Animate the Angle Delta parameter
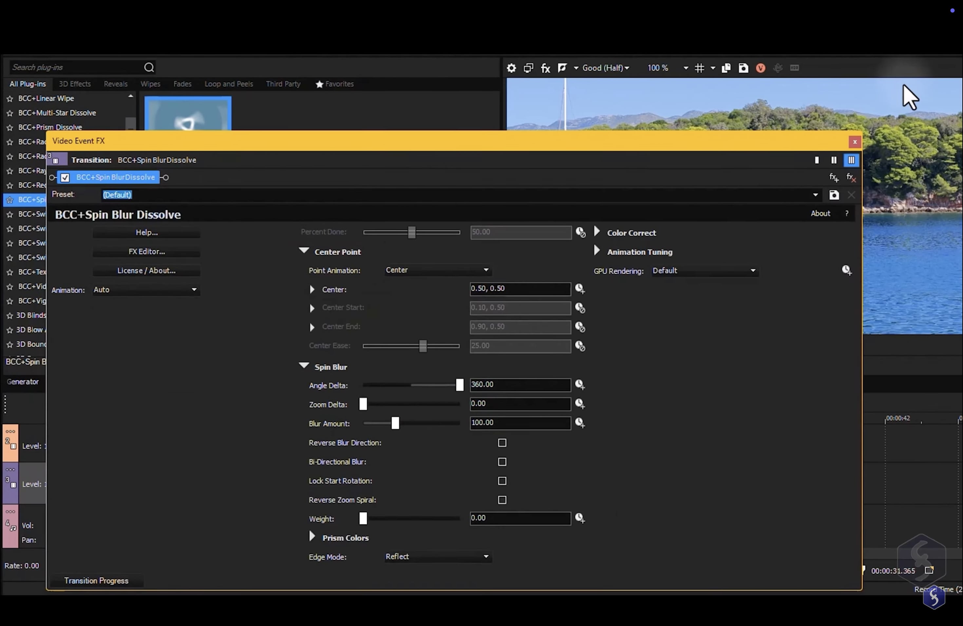This screenshot has width=963, height=626. click(x=580, y=385)
